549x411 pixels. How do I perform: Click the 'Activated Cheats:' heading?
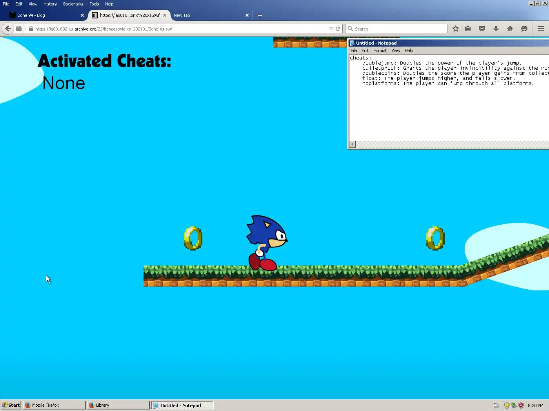tap(104, 61)
